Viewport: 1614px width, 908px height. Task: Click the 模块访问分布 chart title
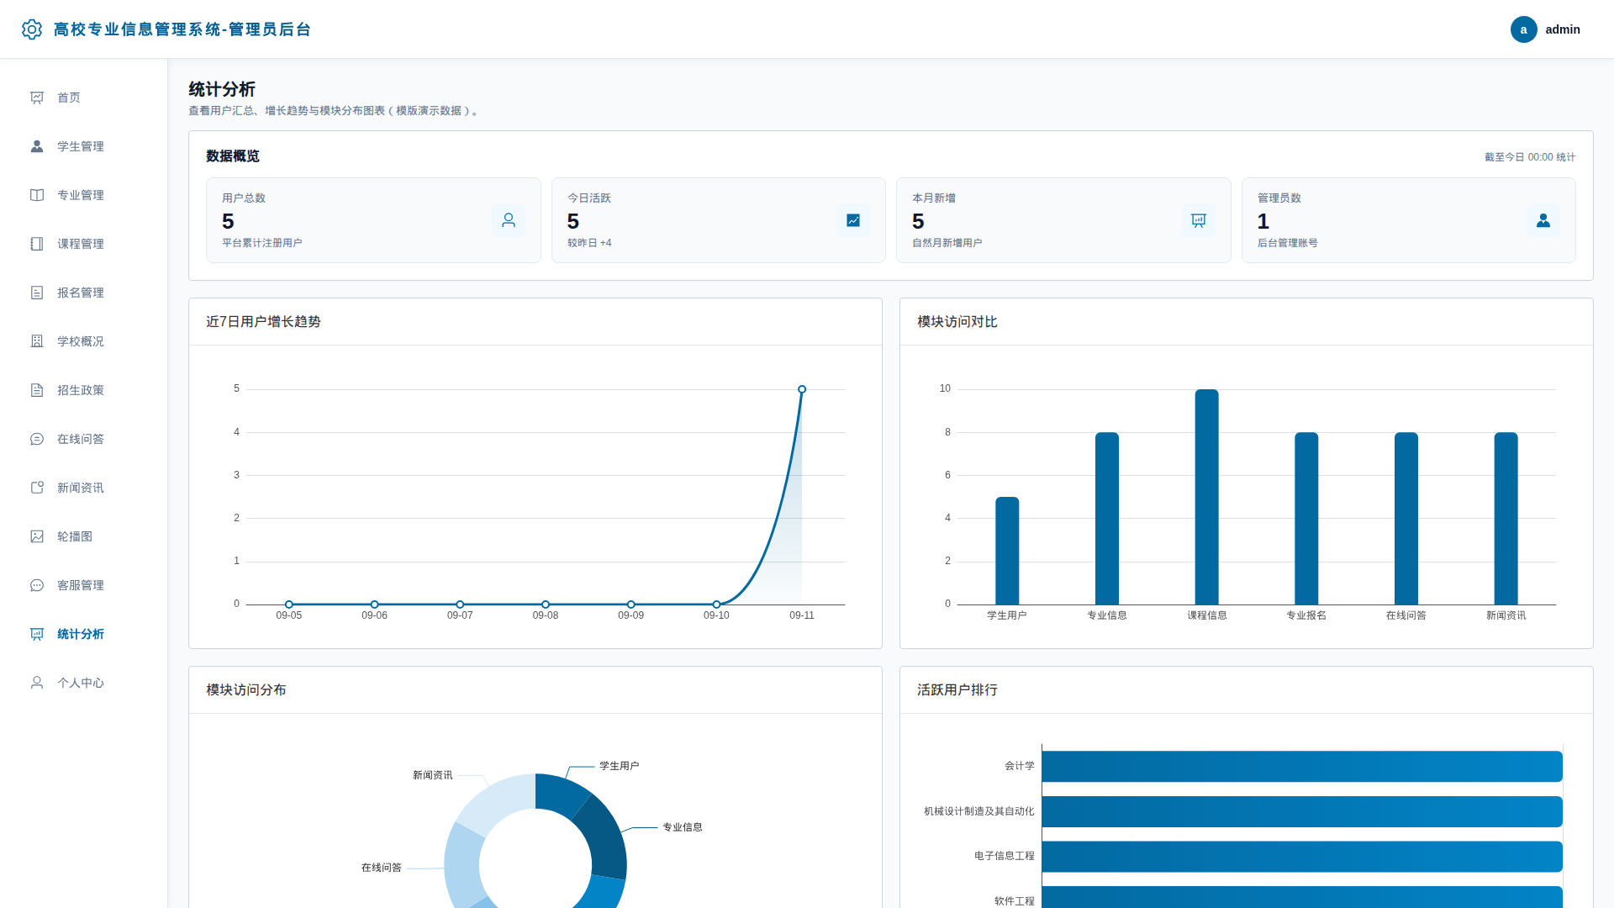[x=246, y=690]
